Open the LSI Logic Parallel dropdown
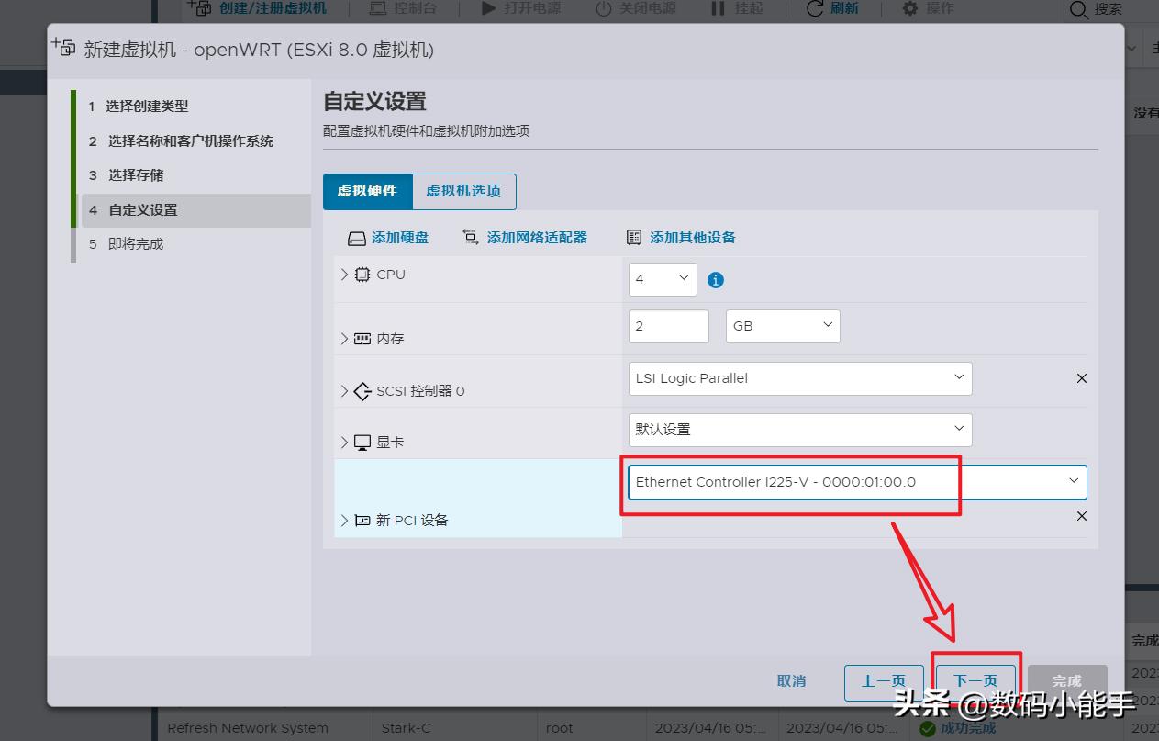The image size is (1159, 741). click(799, 378)
